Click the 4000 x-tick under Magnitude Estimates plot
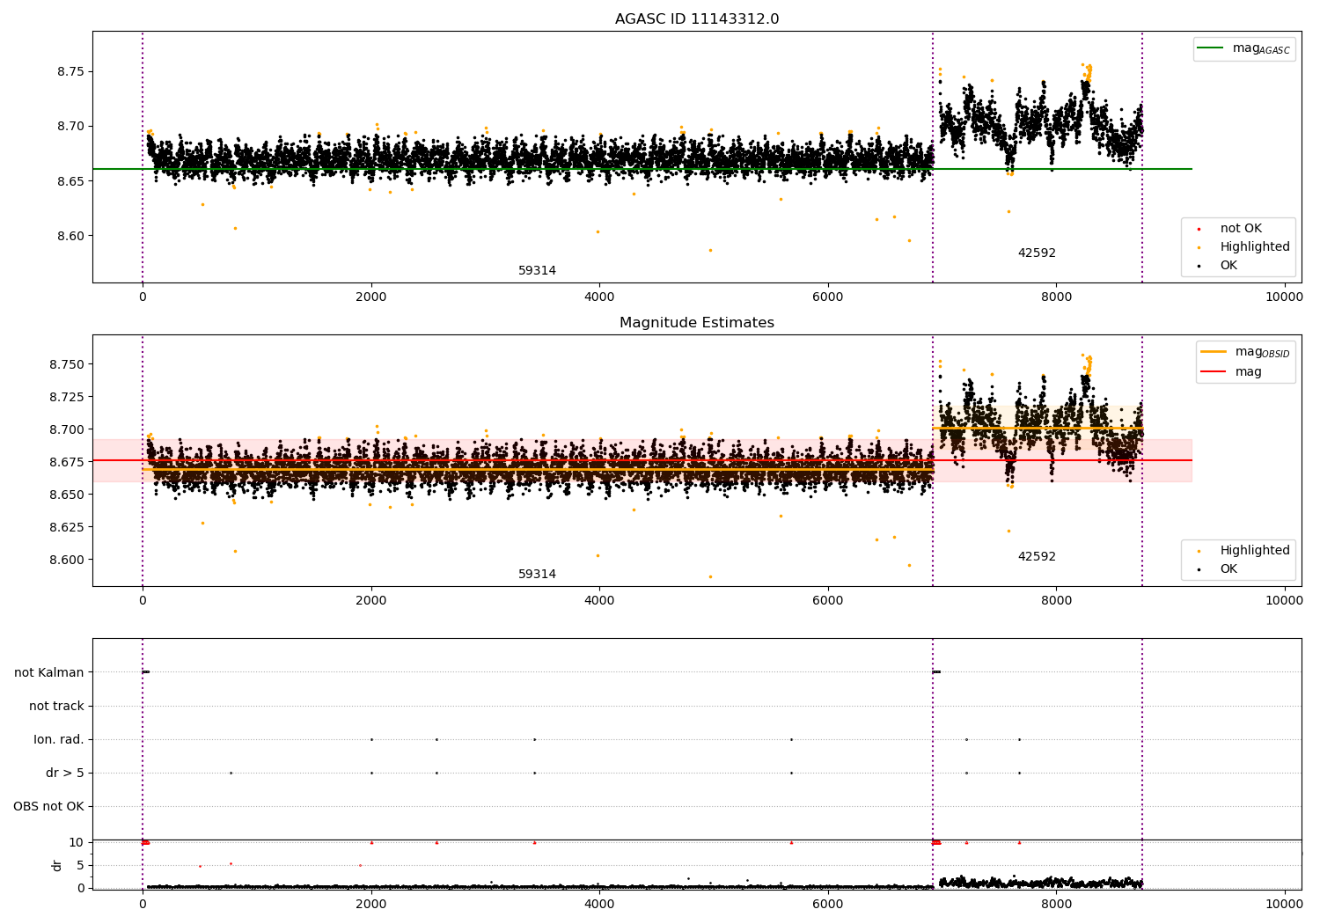The image size is (1320, 924). click(x=599, y=601)
